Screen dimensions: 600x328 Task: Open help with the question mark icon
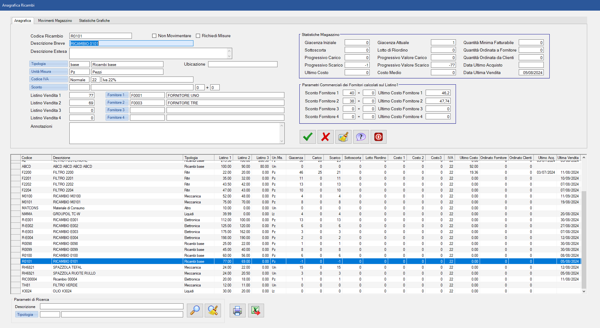click(x=361, y=137)
